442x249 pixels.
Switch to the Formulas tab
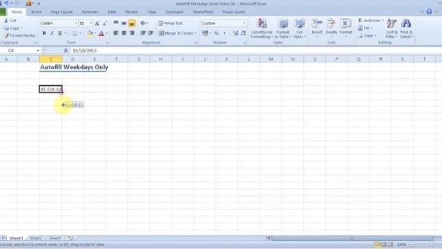[x=90, y=12]
